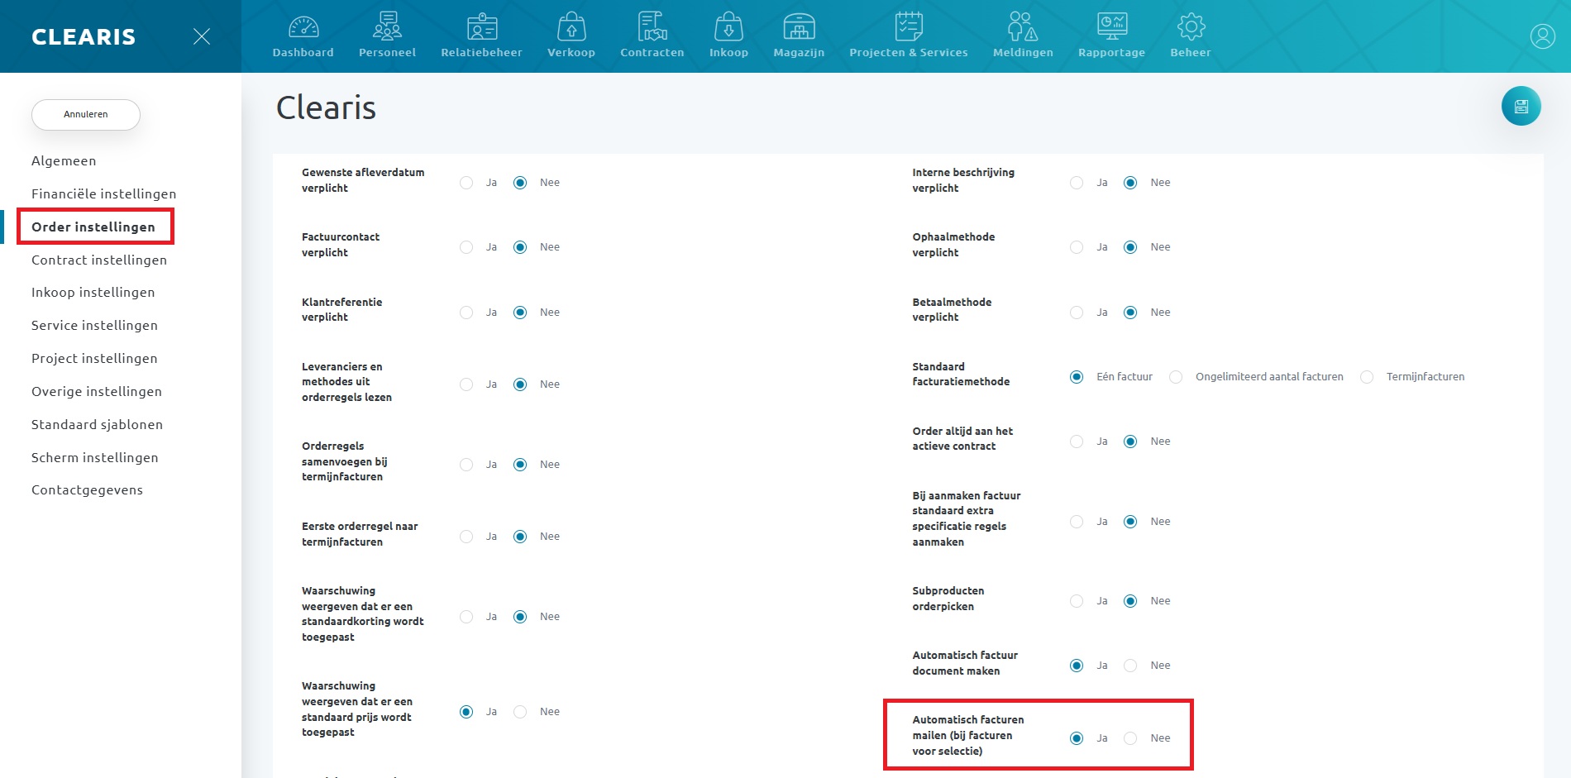Set Automatisch facturen mailen to Nee

click(1130, 738)
